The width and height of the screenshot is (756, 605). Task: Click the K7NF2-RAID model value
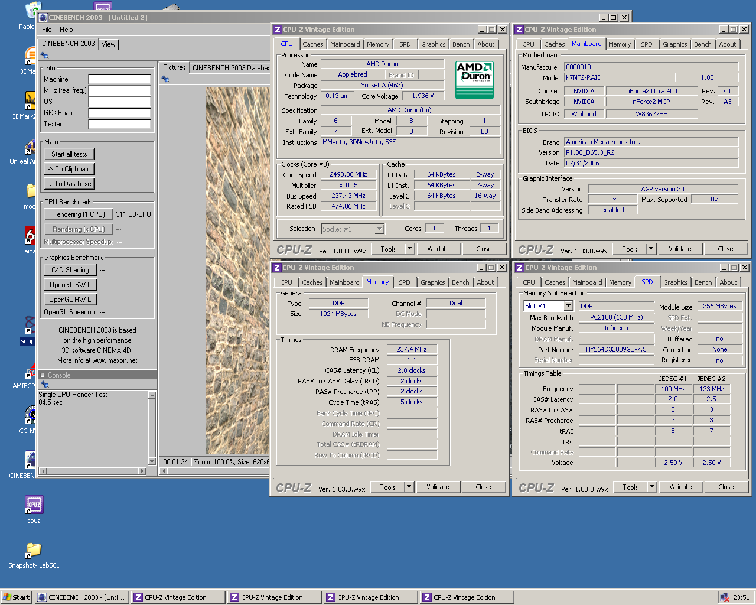619,77
